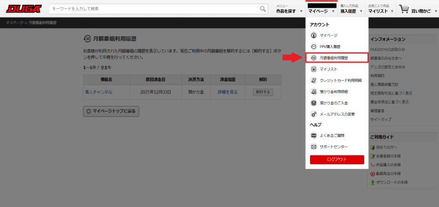Click the マイページ breadcrumb link
This screenshot has height=207, width=439.
pyautogui.click(x=15, y=23)
